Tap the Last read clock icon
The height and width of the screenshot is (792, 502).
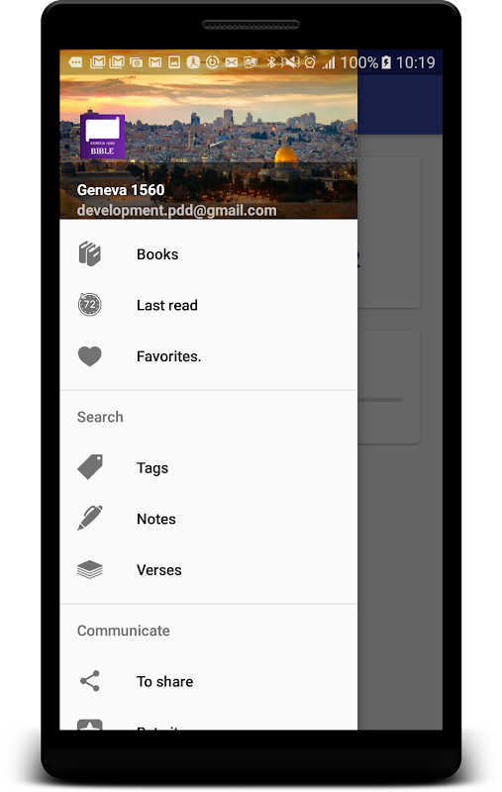click(x=90, y=305)
